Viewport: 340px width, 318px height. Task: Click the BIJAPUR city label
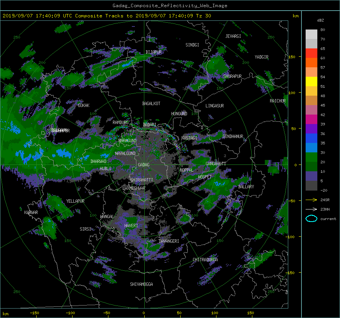(153, 52)
